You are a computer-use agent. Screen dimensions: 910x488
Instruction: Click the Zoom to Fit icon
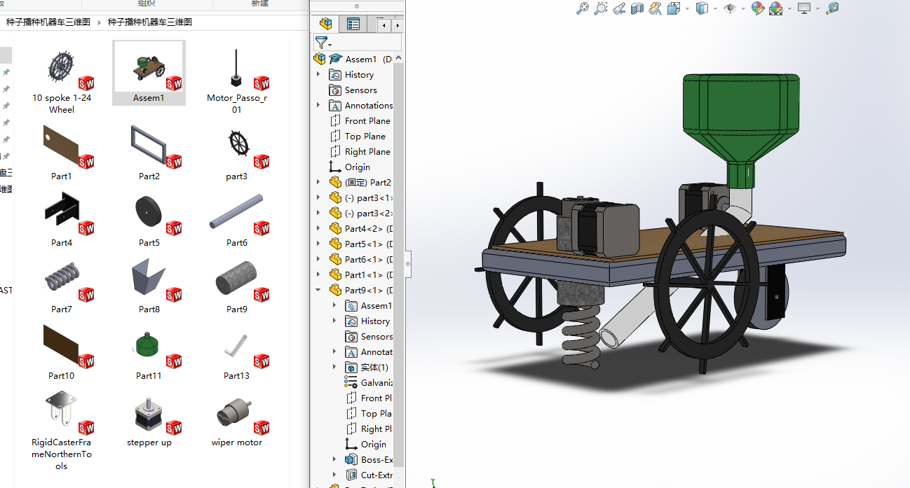point(582,8)
